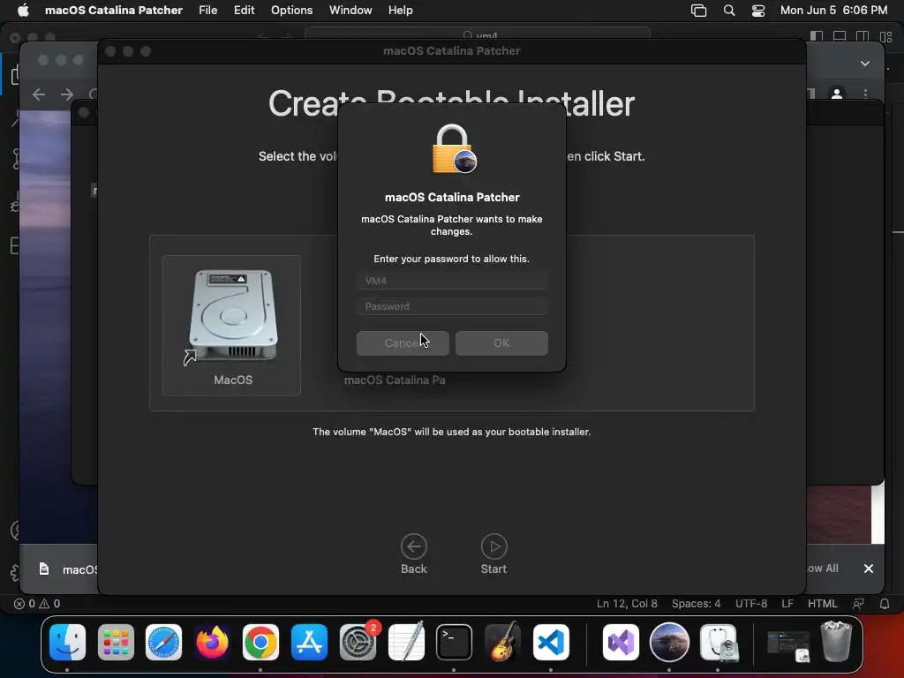The height and width of the screenshot is (678, 904).
Task: Toggle VS Code secondary sidebar layout icon
Action: coord(863,36)
